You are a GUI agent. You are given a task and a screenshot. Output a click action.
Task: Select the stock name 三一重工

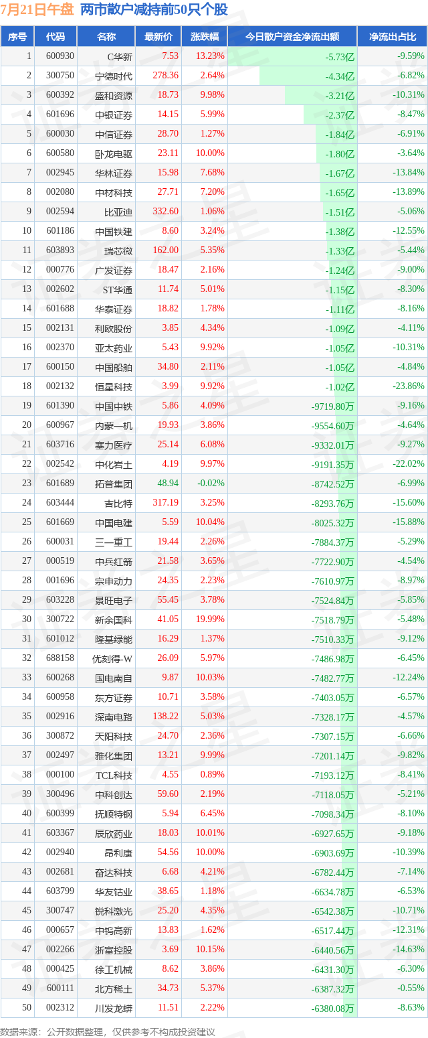[x=114, y=542]
